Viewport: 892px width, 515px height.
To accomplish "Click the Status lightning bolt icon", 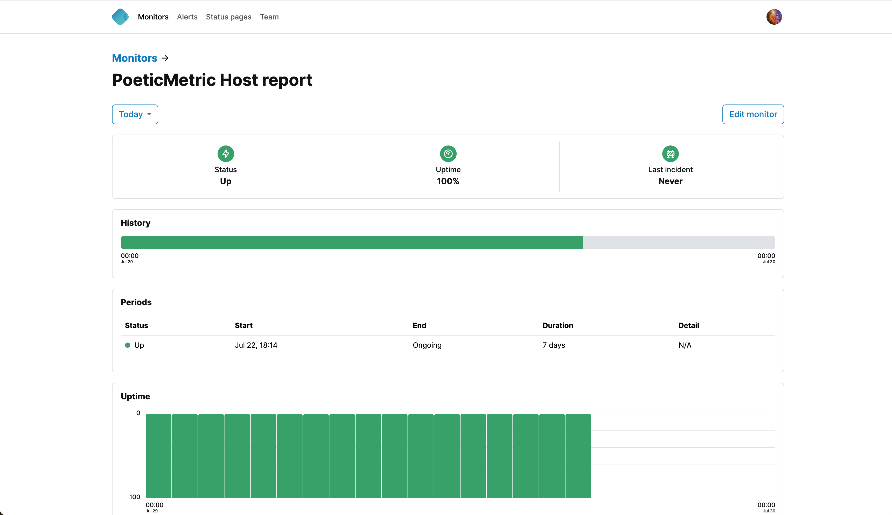I will [226, 154].
